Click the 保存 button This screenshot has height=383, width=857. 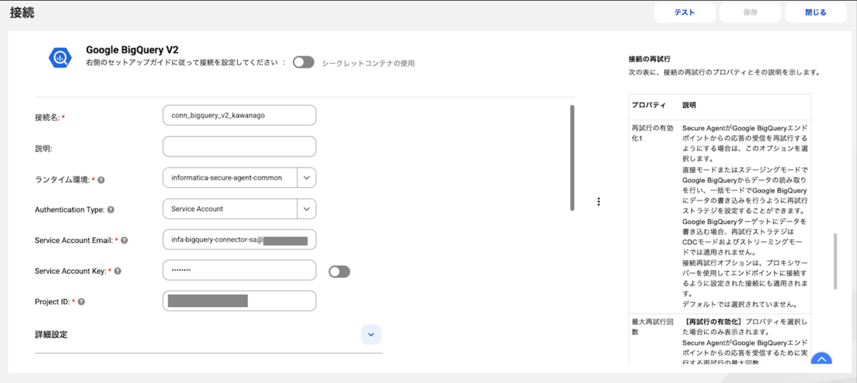[750, 12]
